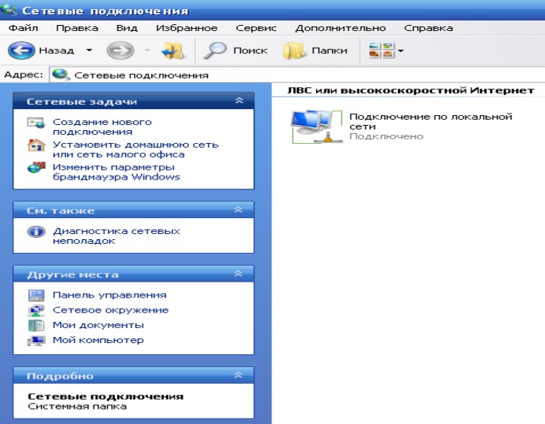Click the Views mode icon

point(381,51)
